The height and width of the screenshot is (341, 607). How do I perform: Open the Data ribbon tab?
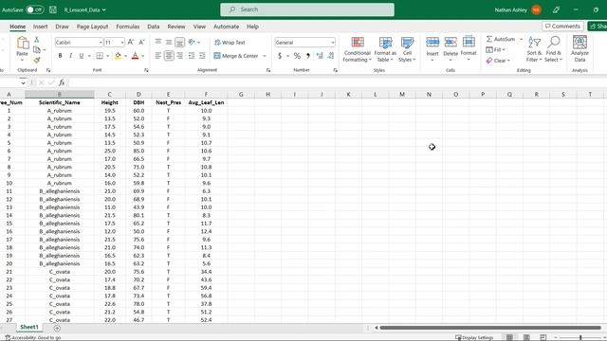point(154,27)
